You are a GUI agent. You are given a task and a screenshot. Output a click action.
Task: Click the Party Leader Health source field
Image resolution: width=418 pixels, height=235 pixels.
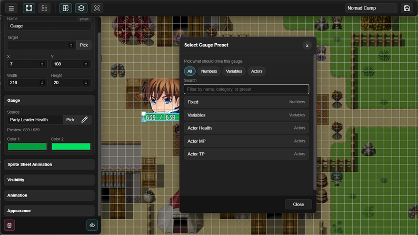point(35,120)
